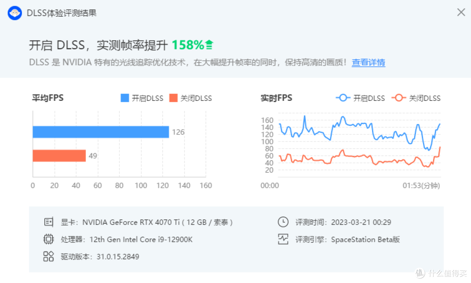Click the 实时FPS chart title

click(x=276, y=98)
